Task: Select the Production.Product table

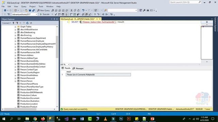Action: click(29, 107)
